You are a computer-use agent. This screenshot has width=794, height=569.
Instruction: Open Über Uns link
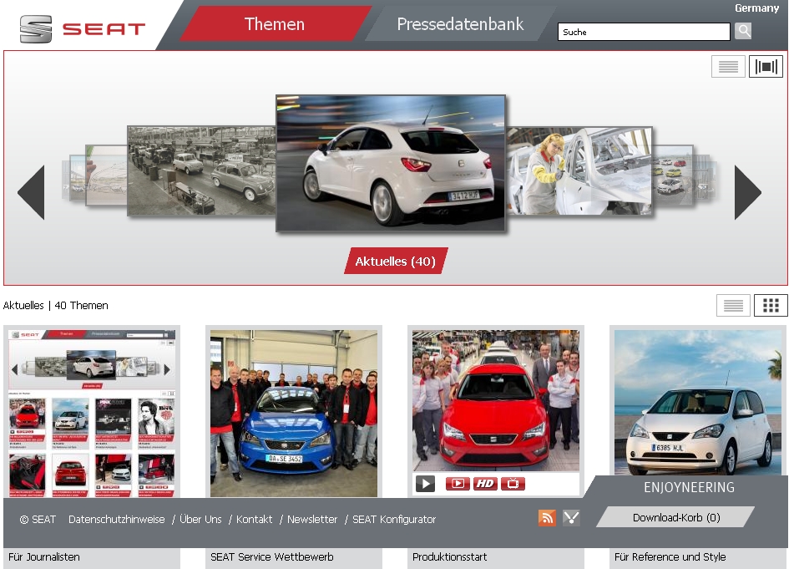[200, 520]
